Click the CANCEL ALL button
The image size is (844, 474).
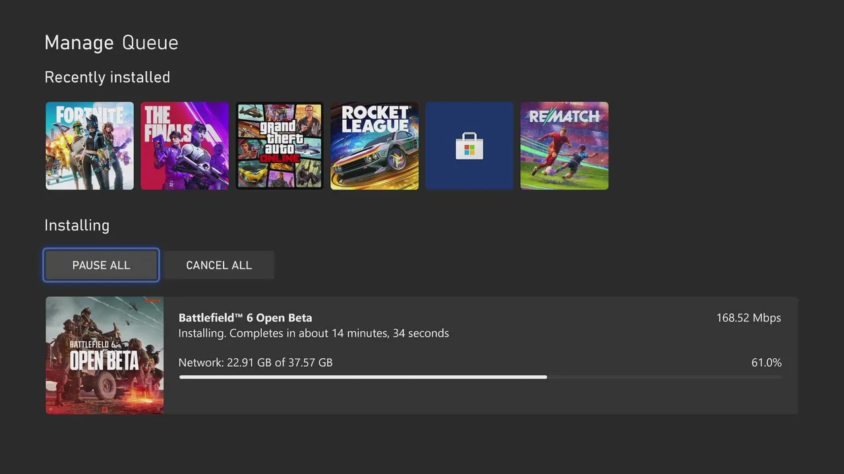(219, 265)
